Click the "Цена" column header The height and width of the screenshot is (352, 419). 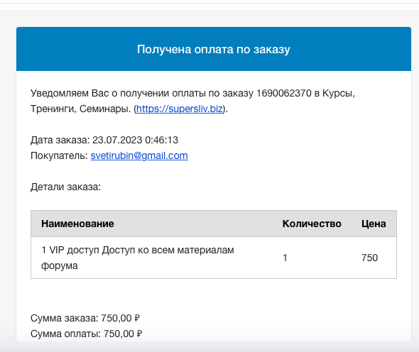[x=374, y=224]
